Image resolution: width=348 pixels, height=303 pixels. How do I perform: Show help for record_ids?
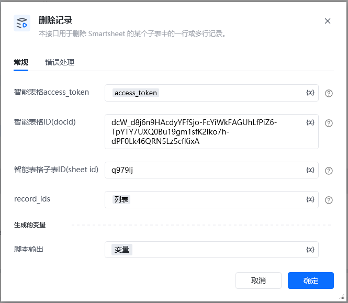point(329,200)
